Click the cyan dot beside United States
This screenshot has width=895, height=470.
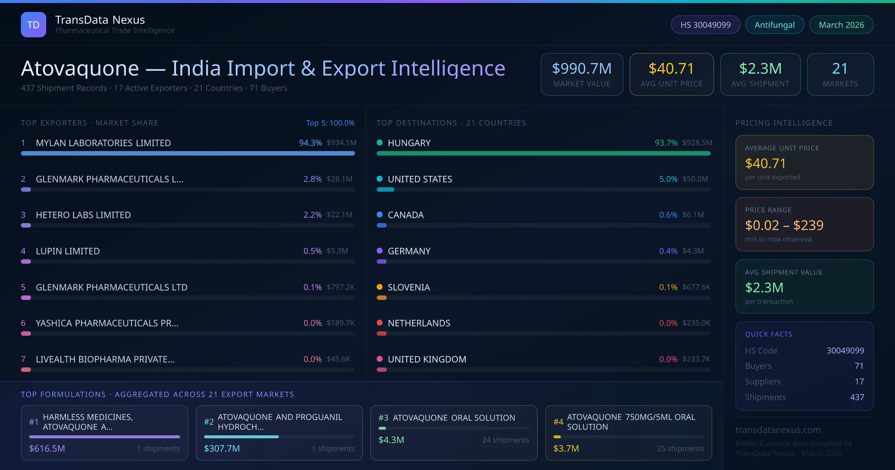[380, 179]
